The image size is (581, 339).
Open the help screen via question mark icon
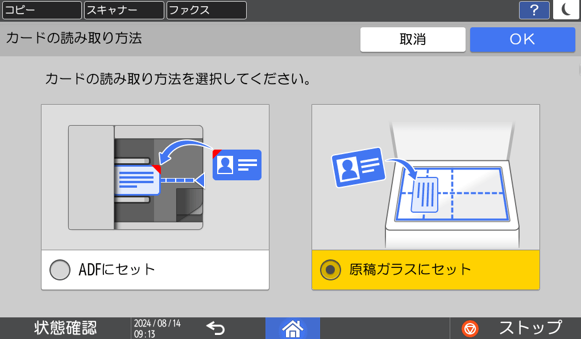point(534,10)
